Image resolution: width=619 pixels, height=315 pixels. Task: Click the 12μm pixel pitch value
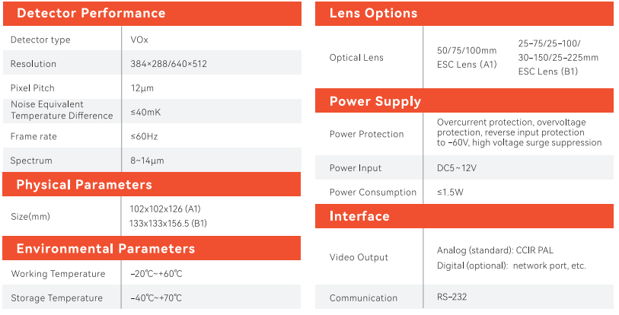142,88
